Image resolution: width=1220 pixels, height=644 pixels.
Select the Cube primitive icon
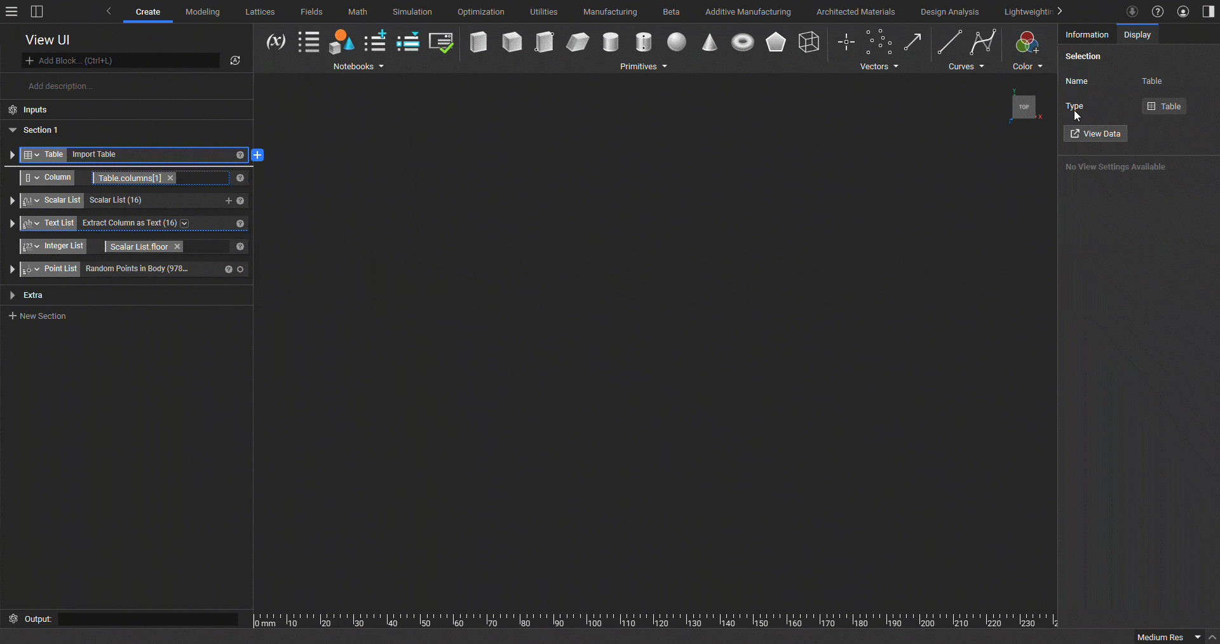pyautogui.click(x=512, y=42)
